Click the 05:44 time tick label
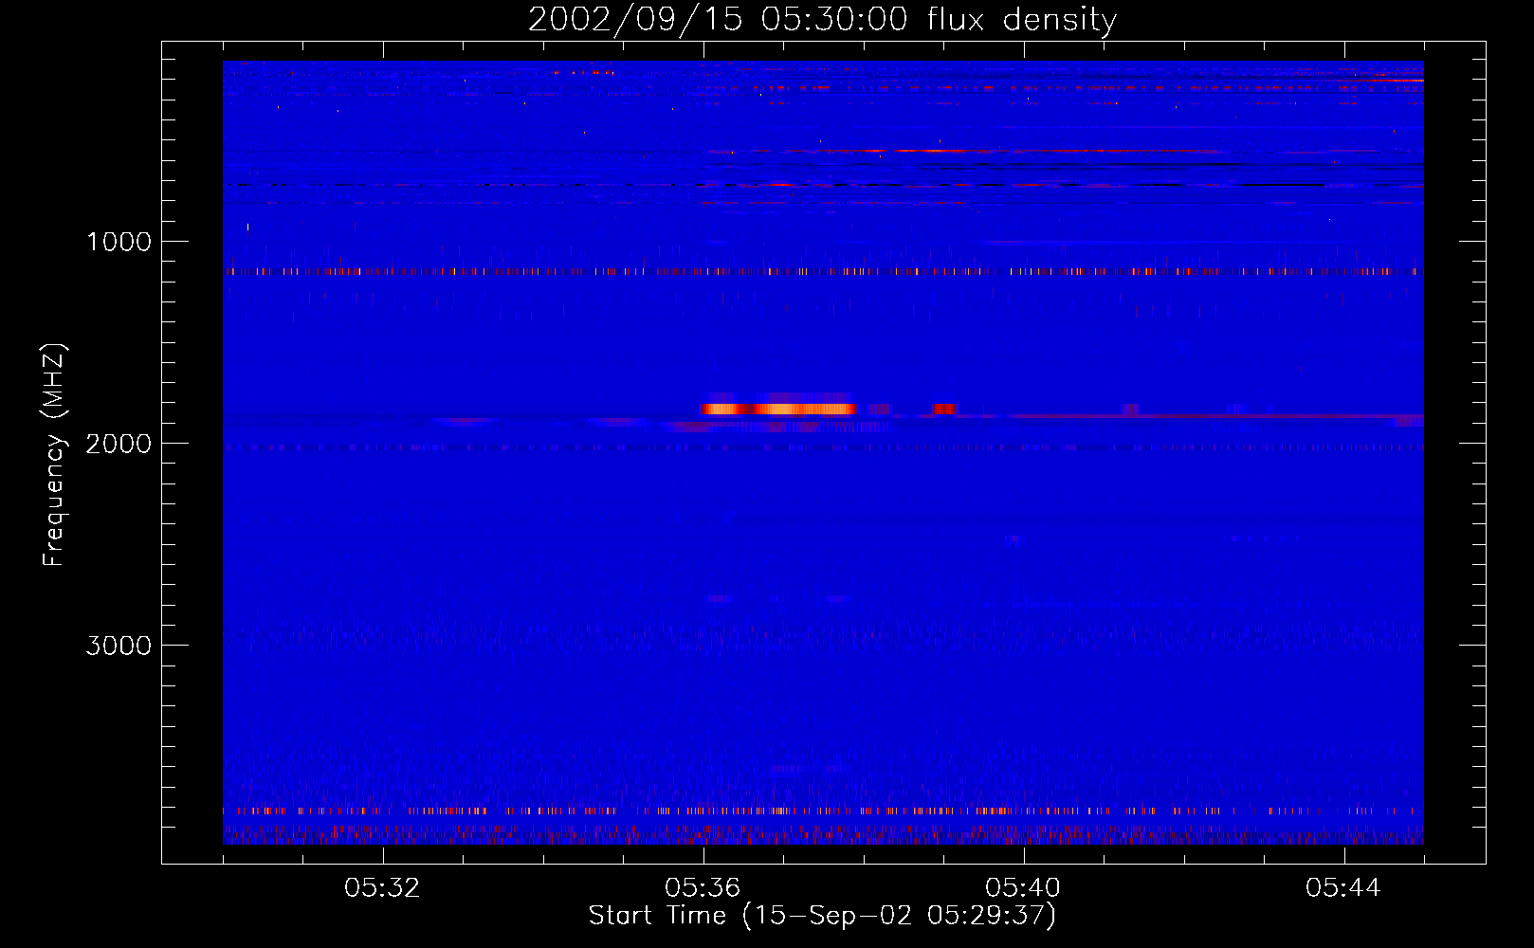The width and height of the screenshot is (1534, 948). 1343,888
